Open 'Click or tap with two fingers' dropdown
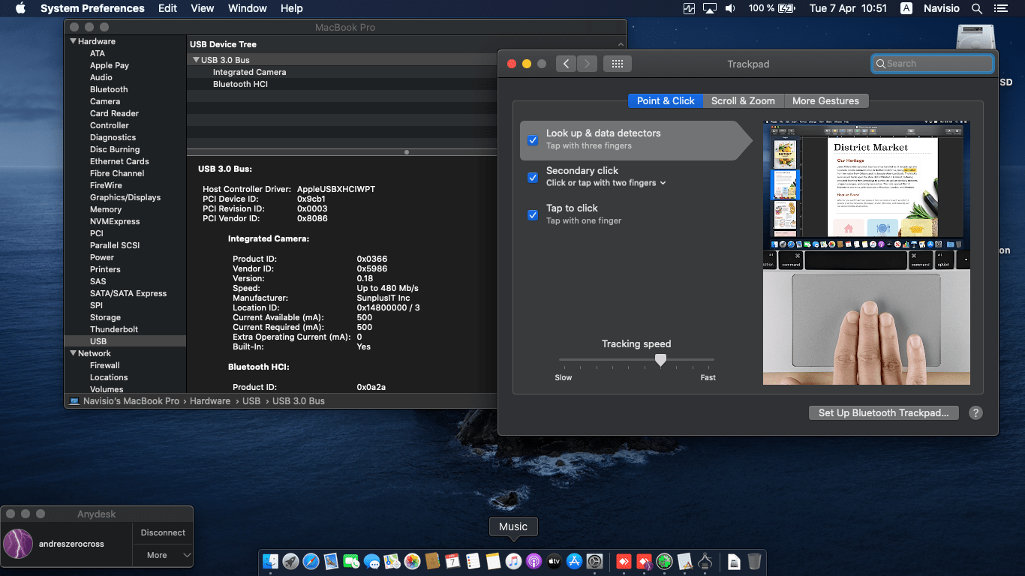 tap(606, 183)
